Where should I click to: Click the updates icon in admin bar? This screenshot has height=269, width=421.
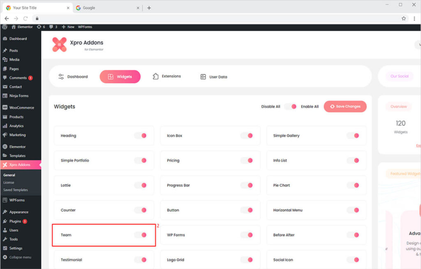pos(39,27)
